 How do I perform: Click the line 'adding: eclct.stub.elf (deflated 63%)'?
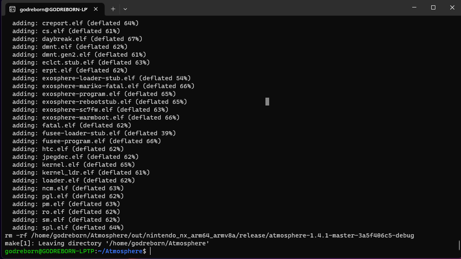tap(81, 62)
